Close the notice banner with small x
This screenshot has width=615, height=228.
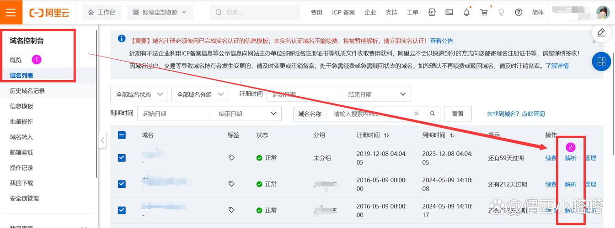point(594,41)
